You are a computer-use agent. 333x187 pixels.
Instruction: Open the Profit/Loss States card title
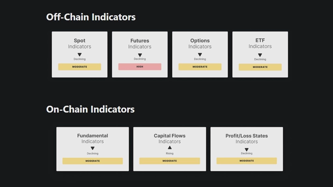click(246, 138)
